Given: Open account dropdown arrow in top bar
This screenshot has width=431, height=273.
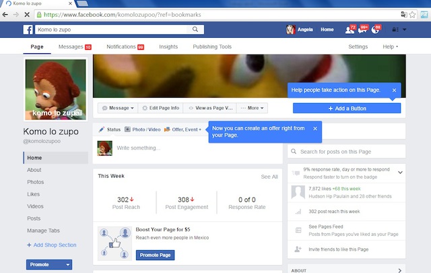Looking at the screenshot, I should point(405,30).
